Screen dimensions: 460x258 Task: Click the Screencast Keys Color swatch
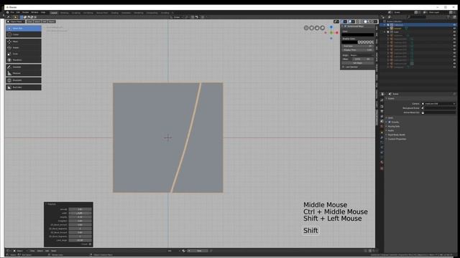click(358, 35)
